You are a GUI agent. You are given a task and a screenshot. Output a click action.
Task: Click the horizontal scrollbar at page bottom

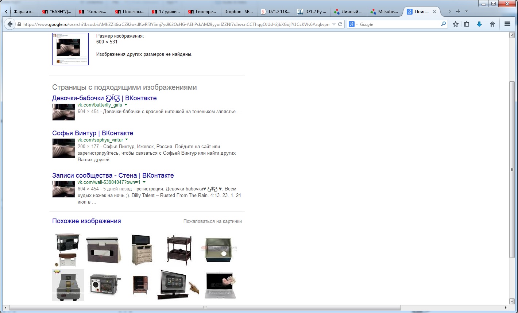[205, 308]
